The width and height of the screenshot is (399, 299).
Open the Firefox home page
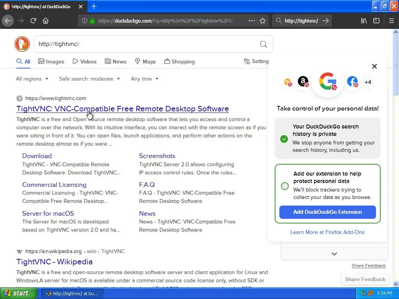(x=46, y=21)
